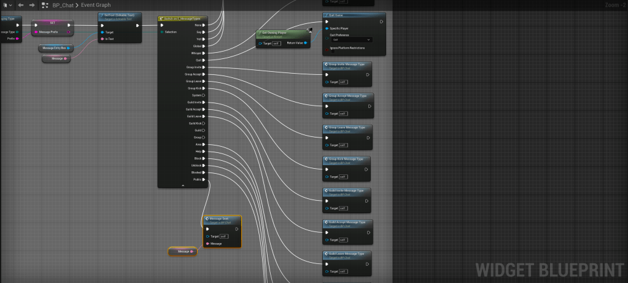Click the client-only monitor icon on Get Owning Player
The height and width of the screenshot is (283, 628).
(310, 29)
